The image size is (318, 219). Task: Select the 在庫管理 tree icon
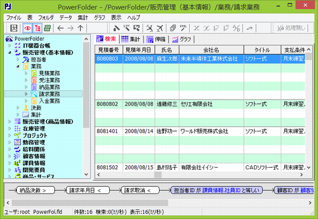click(x=17, y=128)
